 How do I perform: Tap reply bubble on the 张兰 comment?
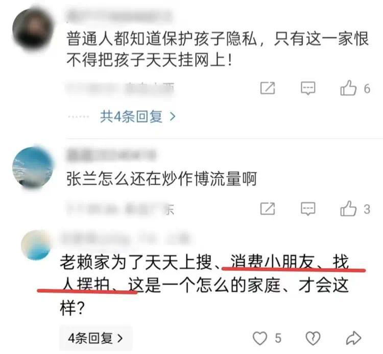[308, 209]
